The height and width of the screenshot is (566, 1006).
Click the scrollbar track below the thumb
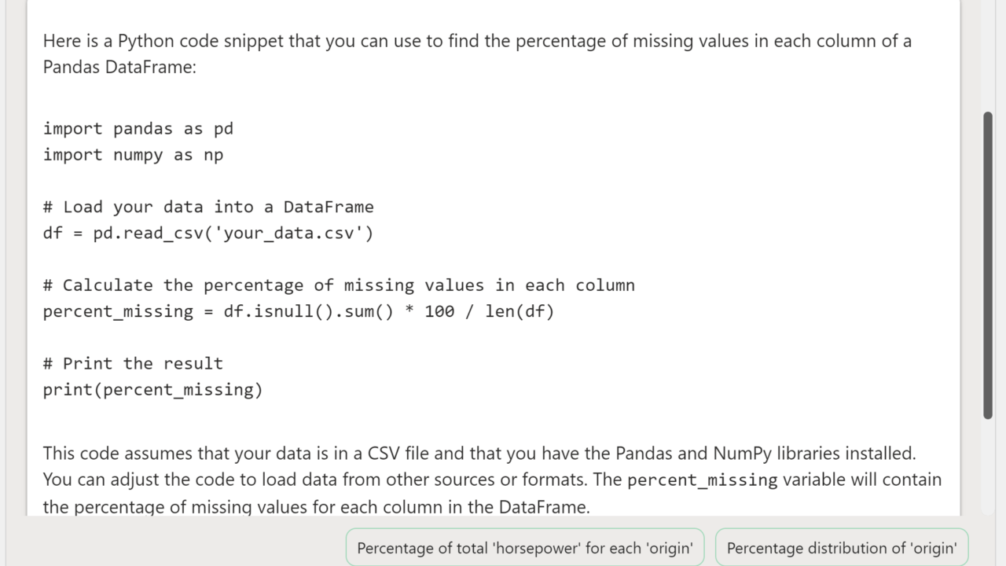coord(988,472)
